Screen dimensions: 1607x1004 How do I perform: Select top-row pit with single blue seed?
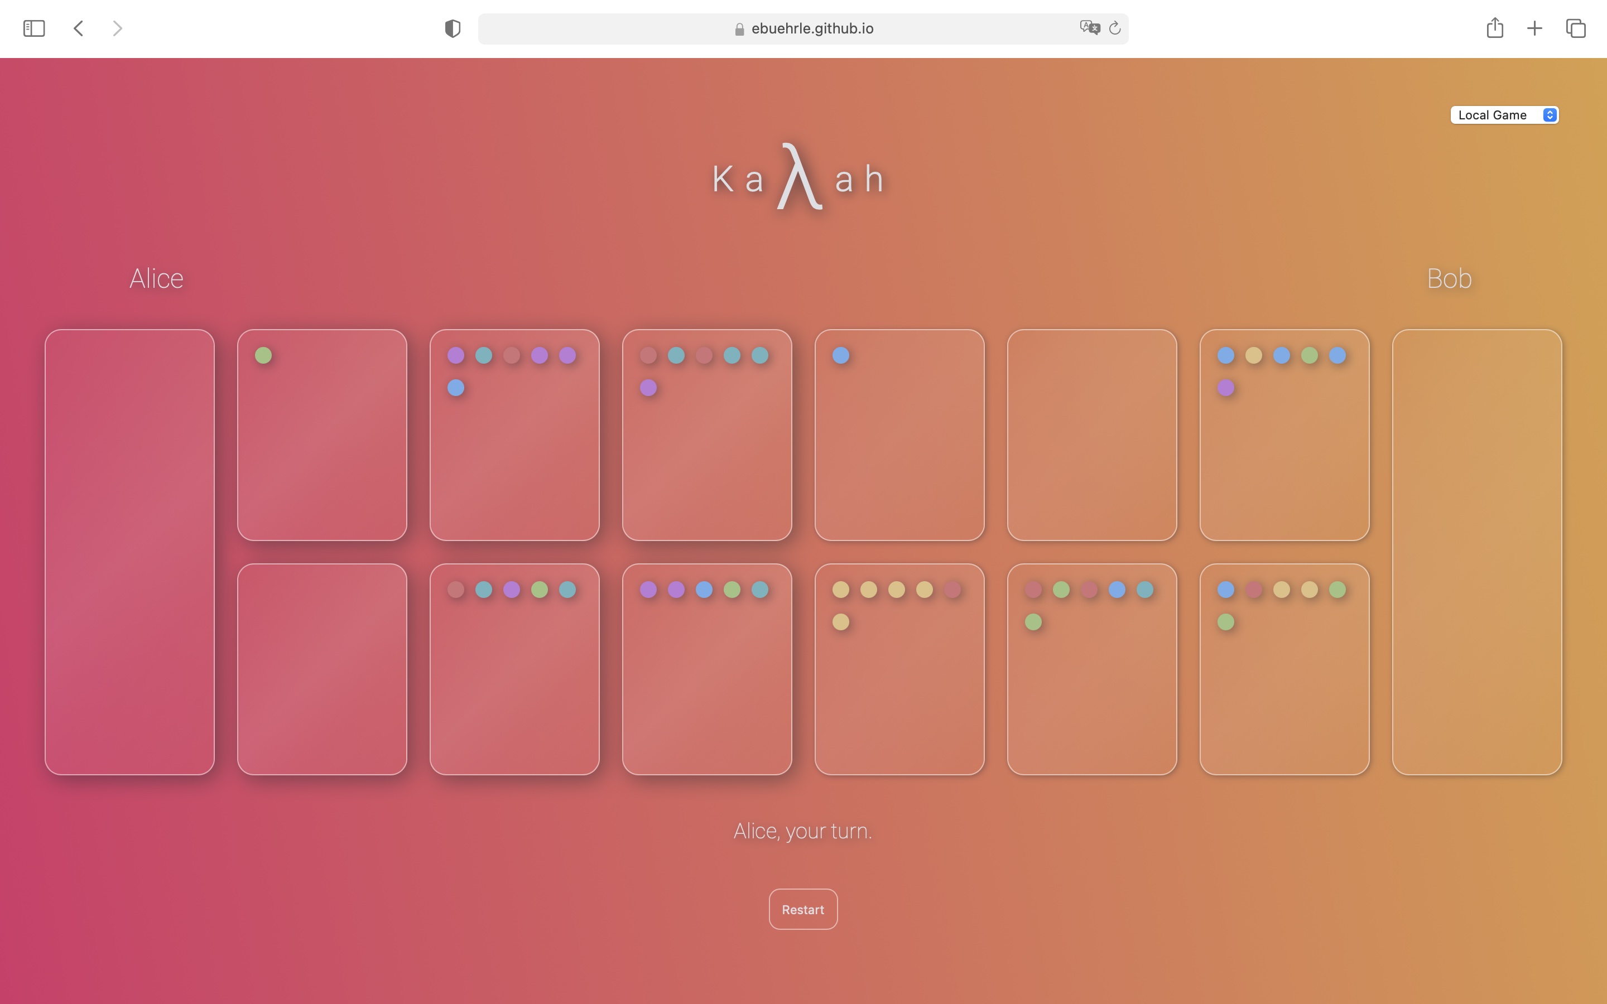pyautogui.click(x=899, y=435)
